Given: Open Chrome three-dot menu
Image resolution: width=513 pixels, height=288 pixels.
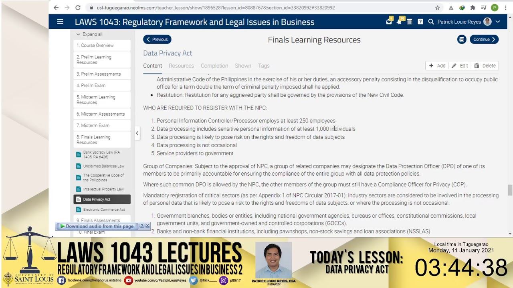Looking at the screenshot, I should [505, 8].
